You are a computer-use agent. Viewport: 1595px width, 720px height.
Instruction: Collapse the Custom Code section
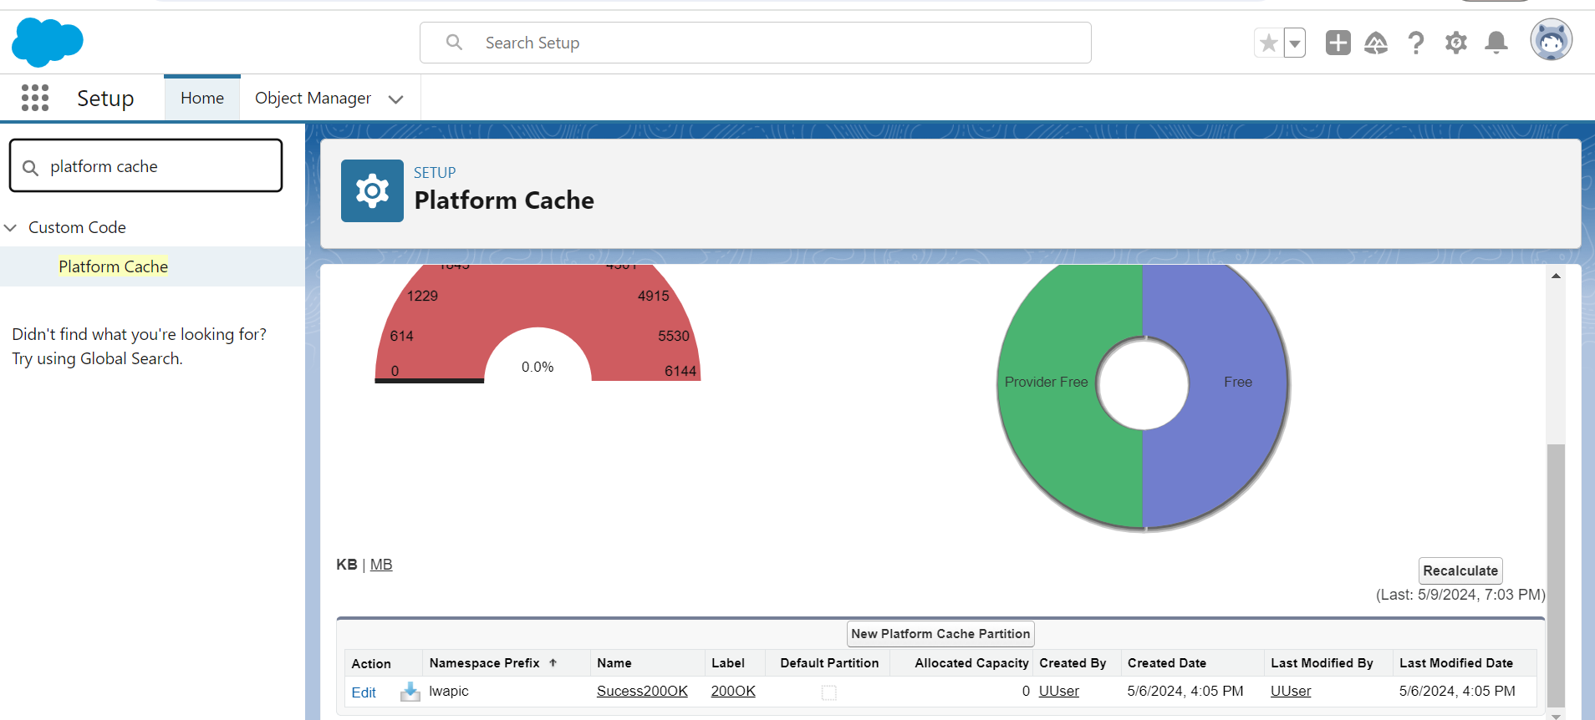point(11,227)
